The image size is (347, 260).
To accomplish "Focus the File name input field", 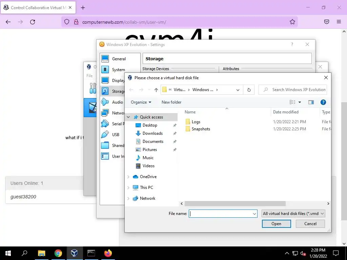I will pyautogui.click(x=221, y=214).
